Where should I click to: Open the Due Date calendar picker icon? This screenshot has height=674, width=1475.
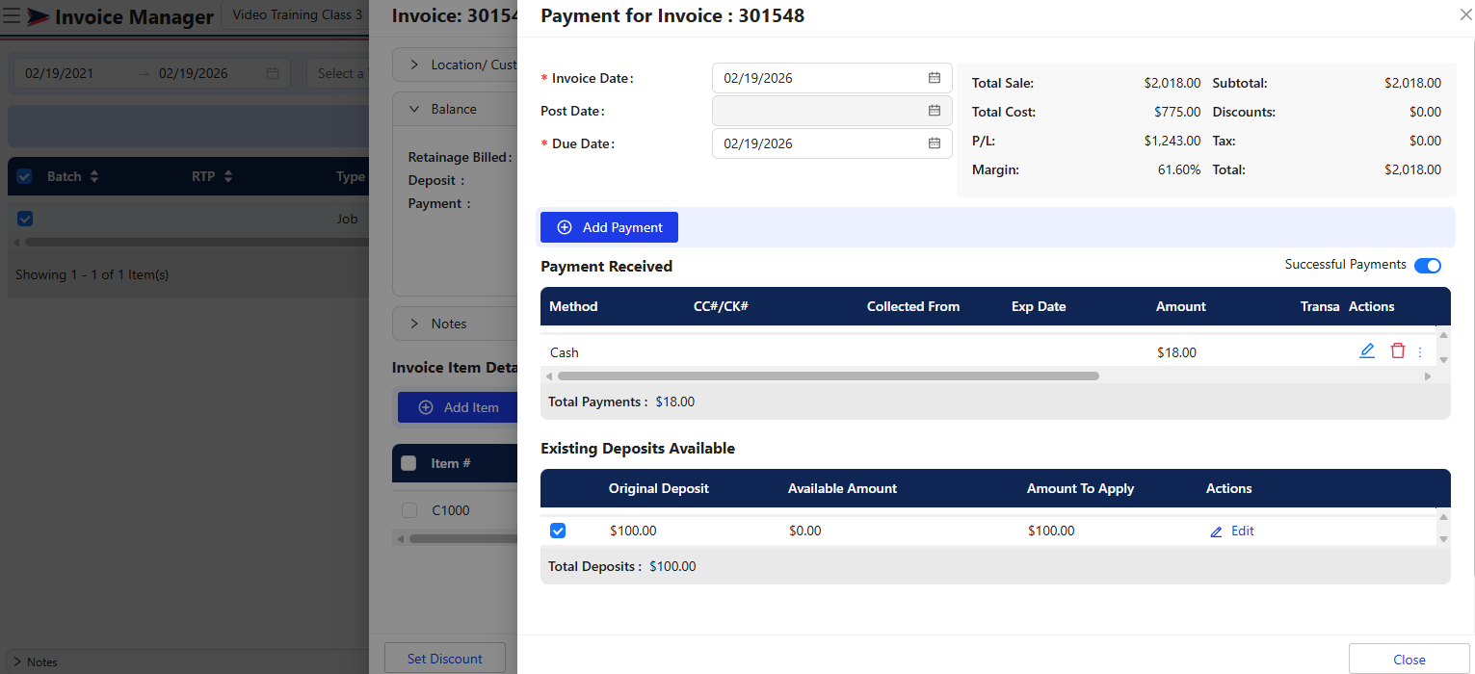coord(934,143)
